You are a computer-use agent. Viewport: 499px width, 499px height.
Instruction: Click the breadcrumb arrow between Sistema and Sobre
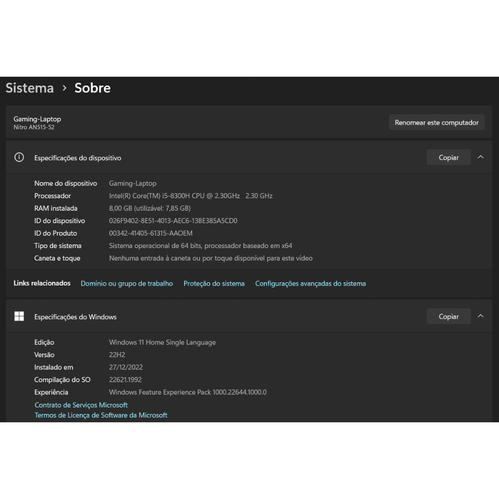click(x=65, y=88)
